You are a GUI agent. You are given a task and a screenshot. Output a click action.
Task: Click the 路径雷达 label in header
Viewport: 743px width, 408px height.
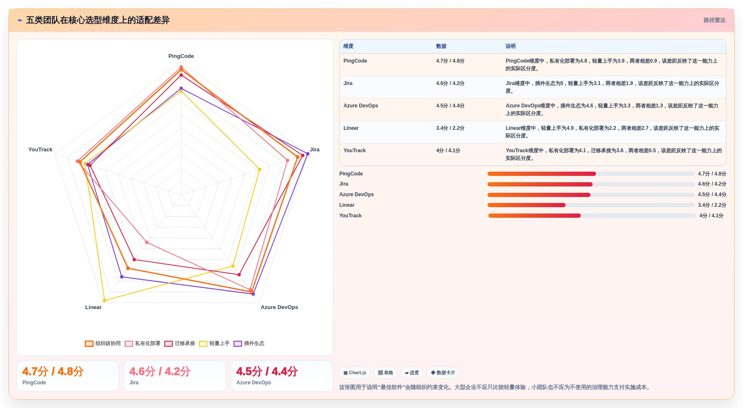[714, 20]
